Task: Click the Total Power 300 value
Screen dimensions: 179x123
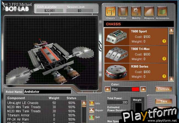Action: coord(117,102)
